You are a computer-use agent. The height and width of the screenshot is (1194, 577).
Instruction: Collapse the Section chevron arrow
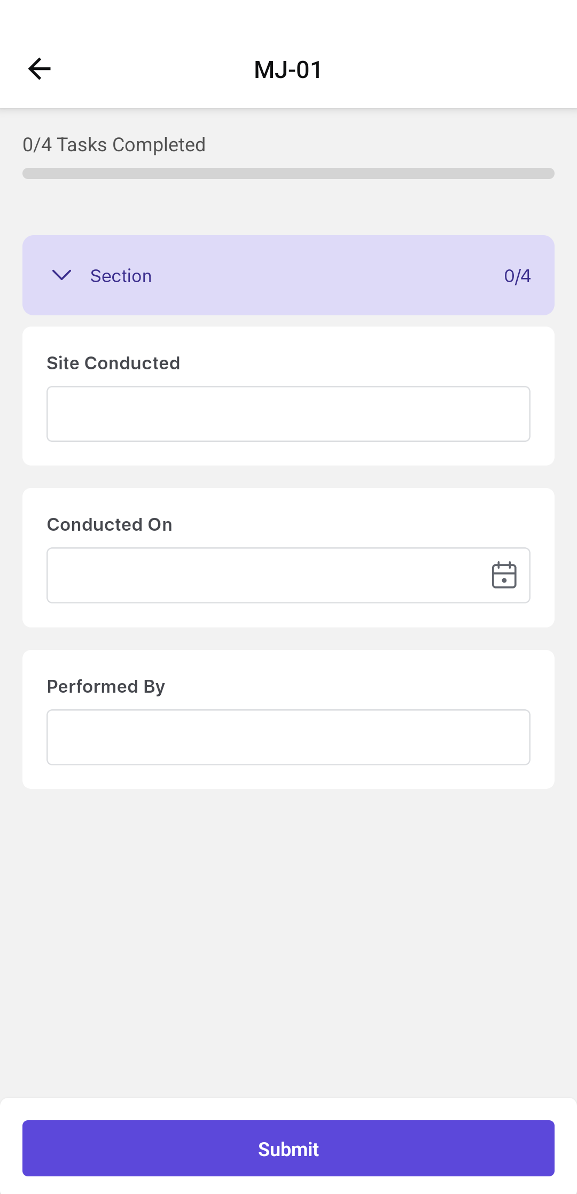pos(62,275)
